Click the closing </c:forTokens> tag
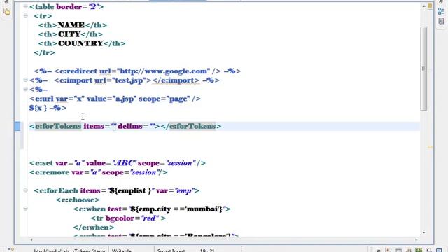This screenshot has width=448, height=252. click(x=191, y=126)
